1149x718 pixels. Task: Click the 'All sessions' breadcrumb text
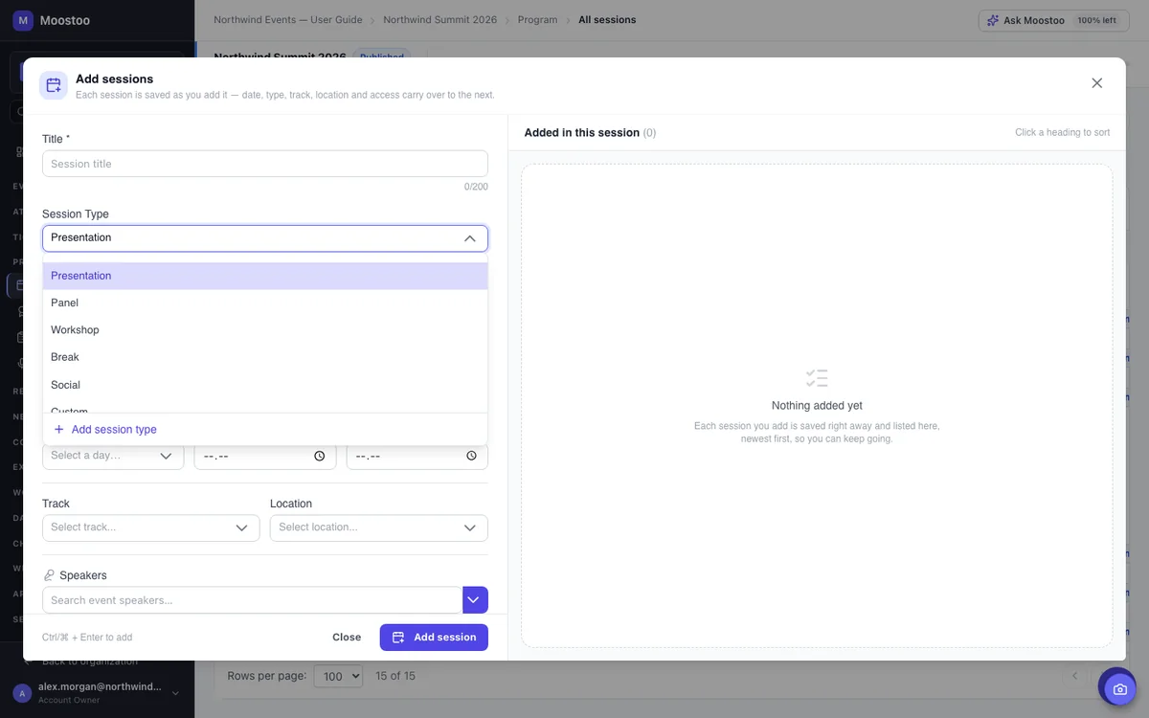(607, 20)
